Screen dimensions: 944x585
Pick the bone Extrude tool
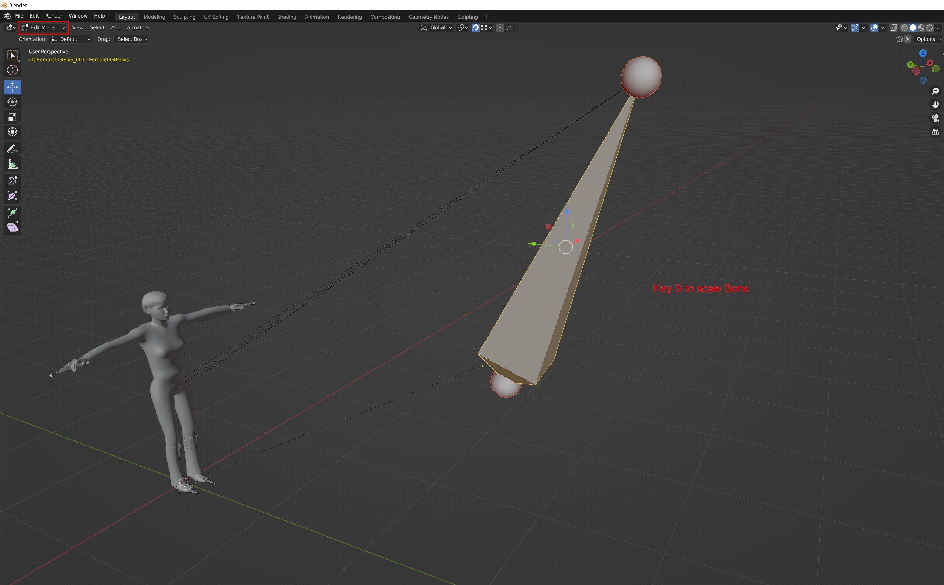coord(13,212)
